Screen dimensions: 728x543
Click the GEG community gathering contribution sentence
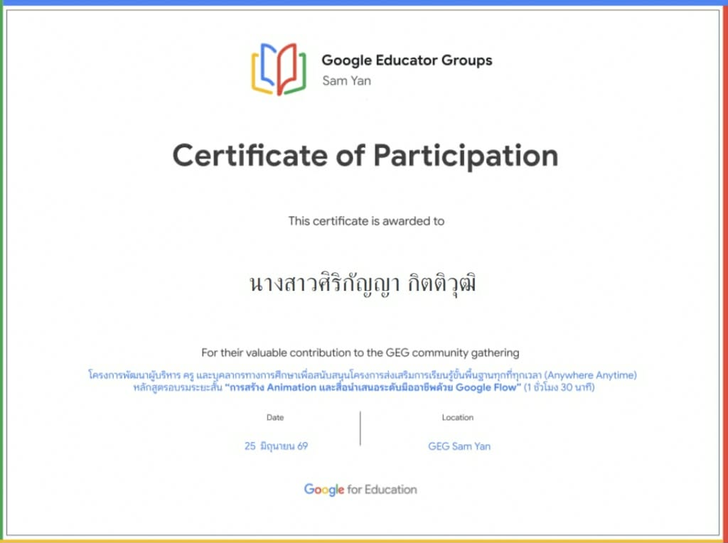click(x=360, y=353)
